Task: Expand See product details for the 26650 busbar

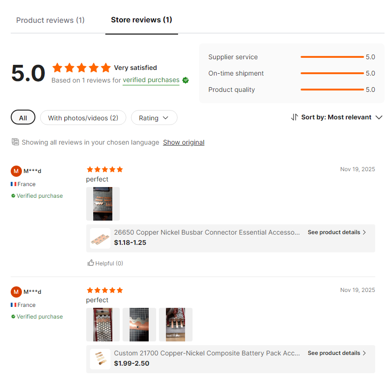Action: pos(337,232)
